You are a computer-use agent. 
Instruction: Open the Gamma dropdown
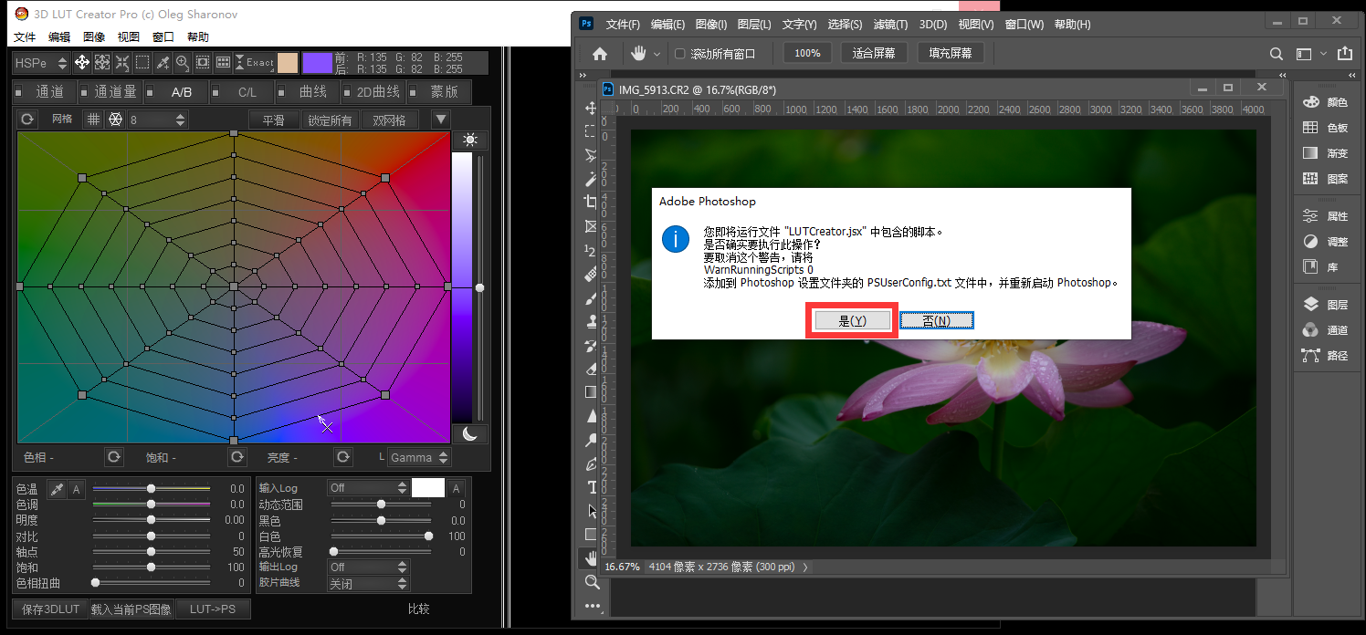(x=419, y=457)
